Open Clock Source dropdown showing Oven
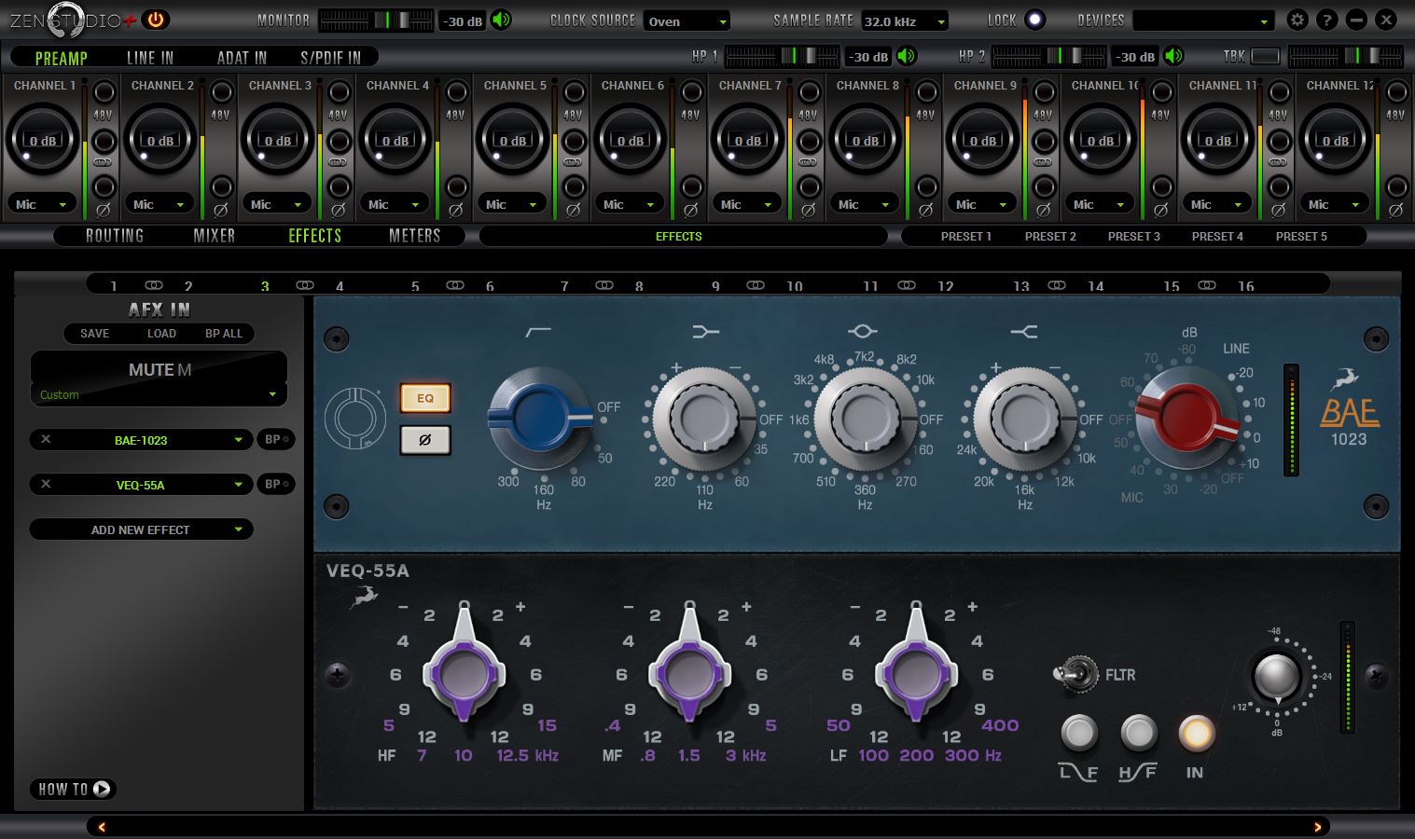Screen dimensions: 1415x839 687,21
